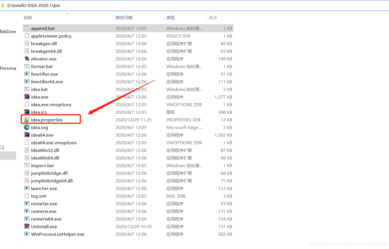This screenshot has height=249, width=389.
Task: Click the Microsoft Edge type cell
Action: pos(184,127)
